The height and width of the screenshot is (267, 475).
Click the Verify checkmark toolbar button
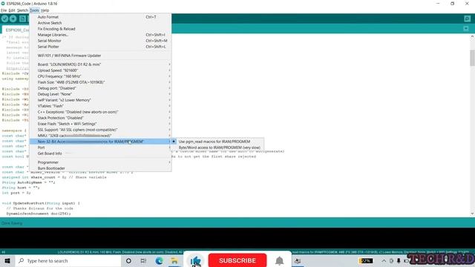(x=4, y=19)
